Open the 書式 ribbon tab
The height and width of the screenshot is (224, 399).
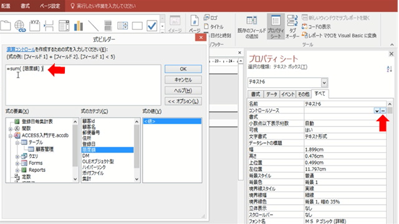click(x=25, y=6)
